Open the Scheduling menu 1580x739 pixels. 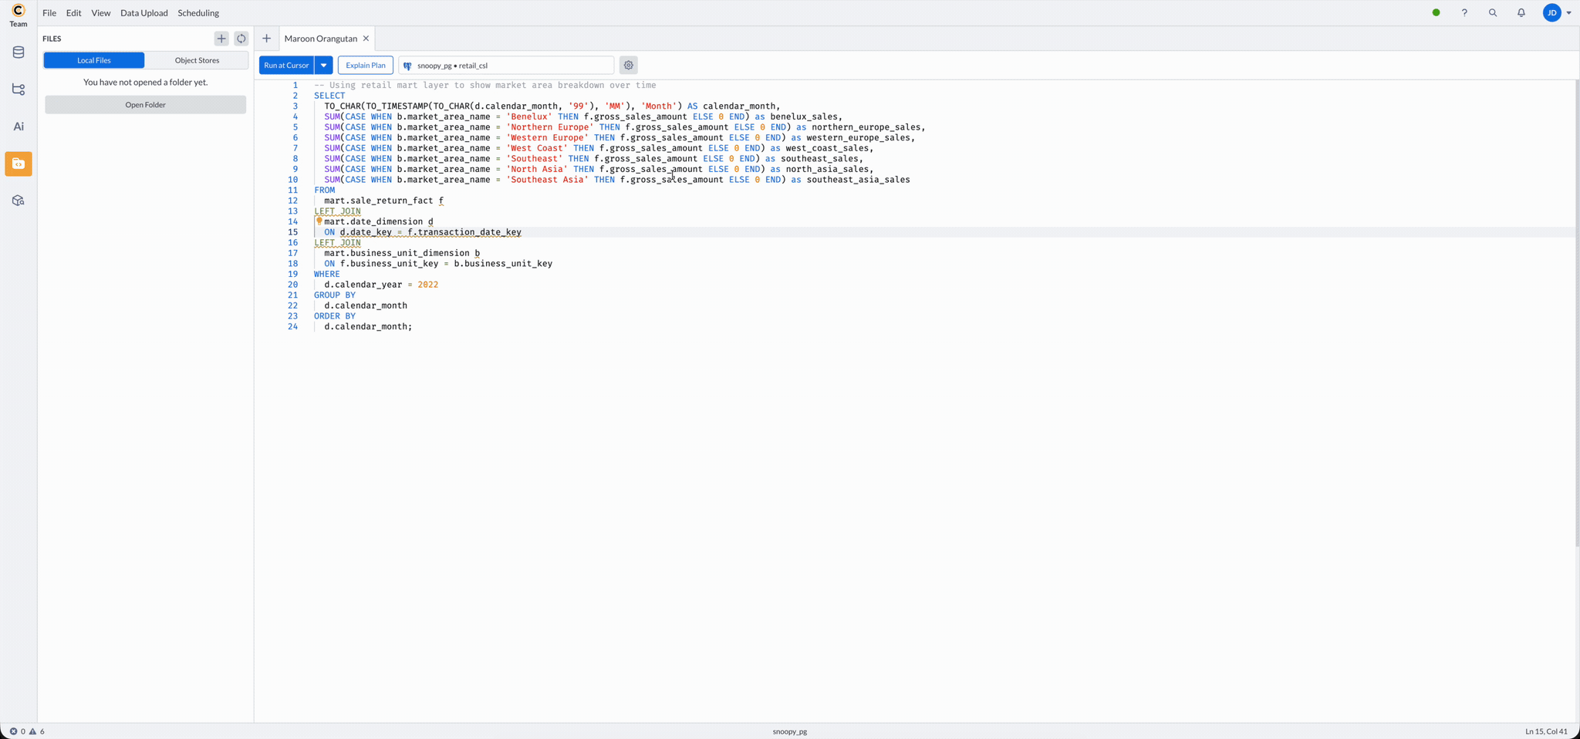tap(198, 13)
